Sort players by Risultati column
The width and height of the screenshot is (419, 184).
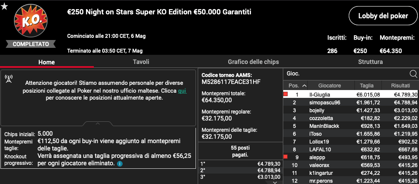click(400, 86)
